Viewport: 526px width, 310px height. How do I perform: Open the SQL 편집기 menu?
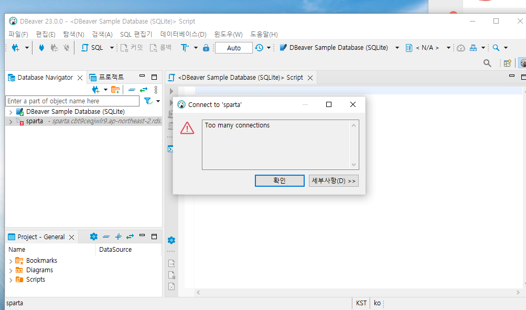click(x=136, y=34)
